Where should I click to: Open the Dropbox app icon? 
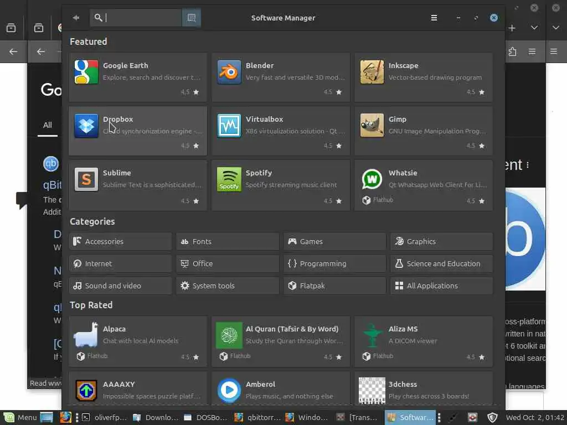[86, 126]
